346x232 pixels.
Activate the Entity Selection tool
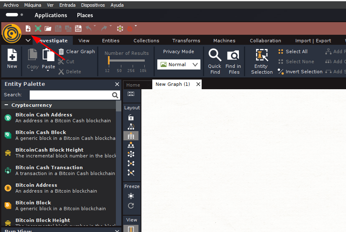[262, 62]
